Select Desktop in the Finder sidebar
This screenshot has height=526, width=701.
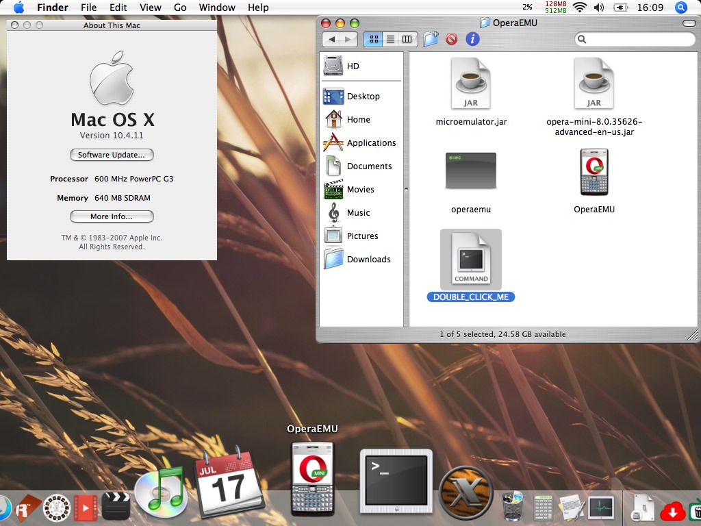coord(361,96)
